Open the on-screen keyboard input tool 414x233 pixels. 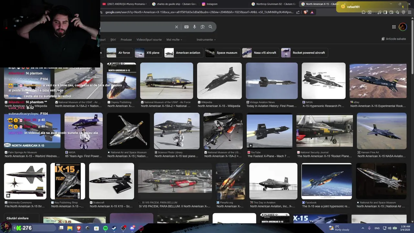(186, 27)
